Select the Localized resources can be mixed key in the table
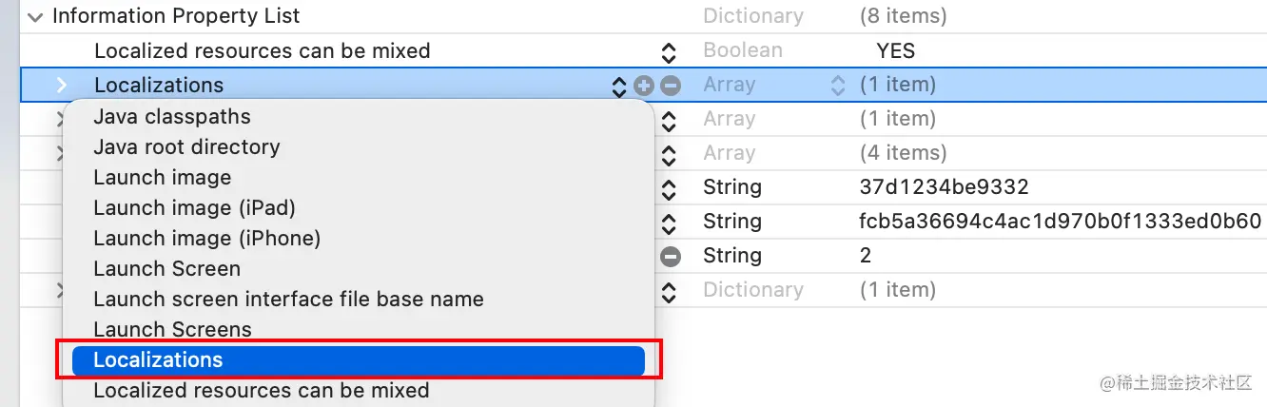Screen dimensions: 1267x407 pos(263,50)
